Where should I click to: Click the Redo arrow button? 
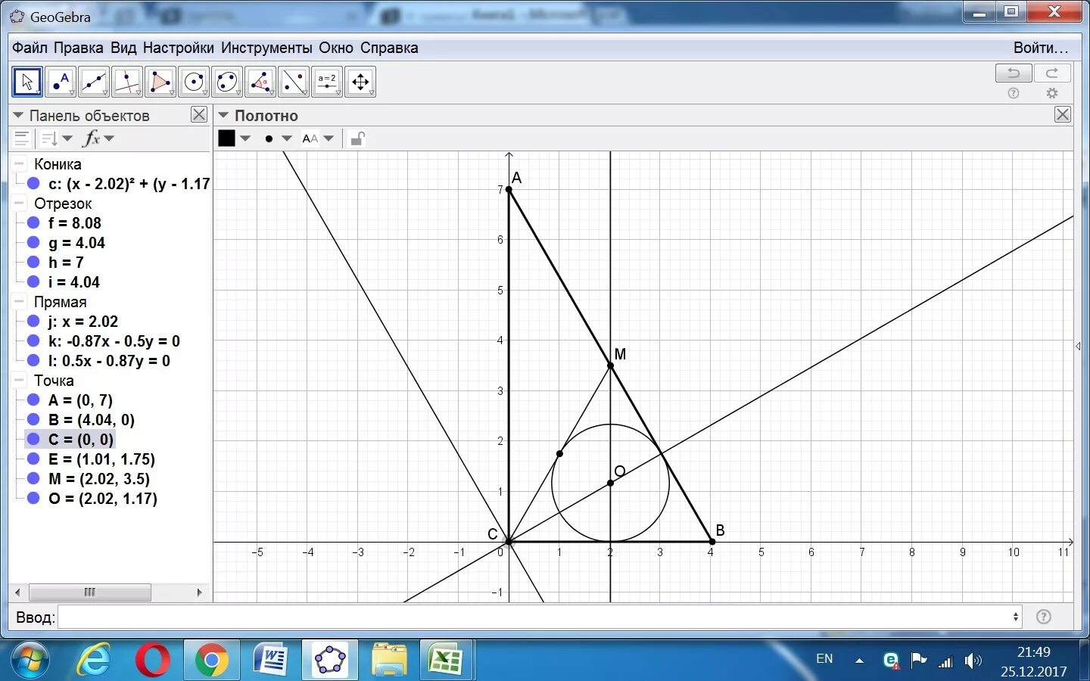coord(1052,73)
